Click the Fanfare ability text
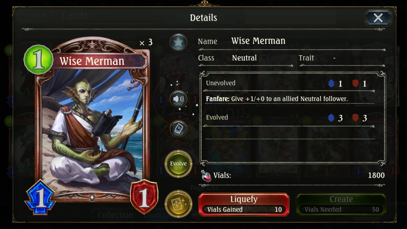Screen dimensions: 407x229 [x=277, y=99]
